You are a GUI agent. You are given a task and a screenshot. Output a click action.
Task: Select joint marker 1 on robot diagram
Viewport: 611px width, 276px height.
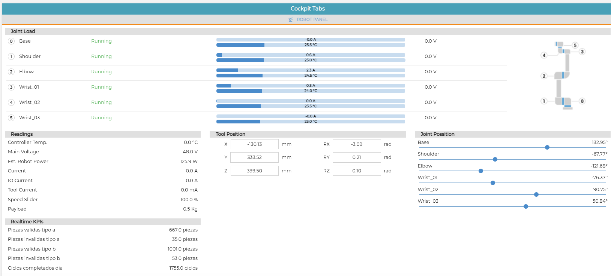pos(544,101)
